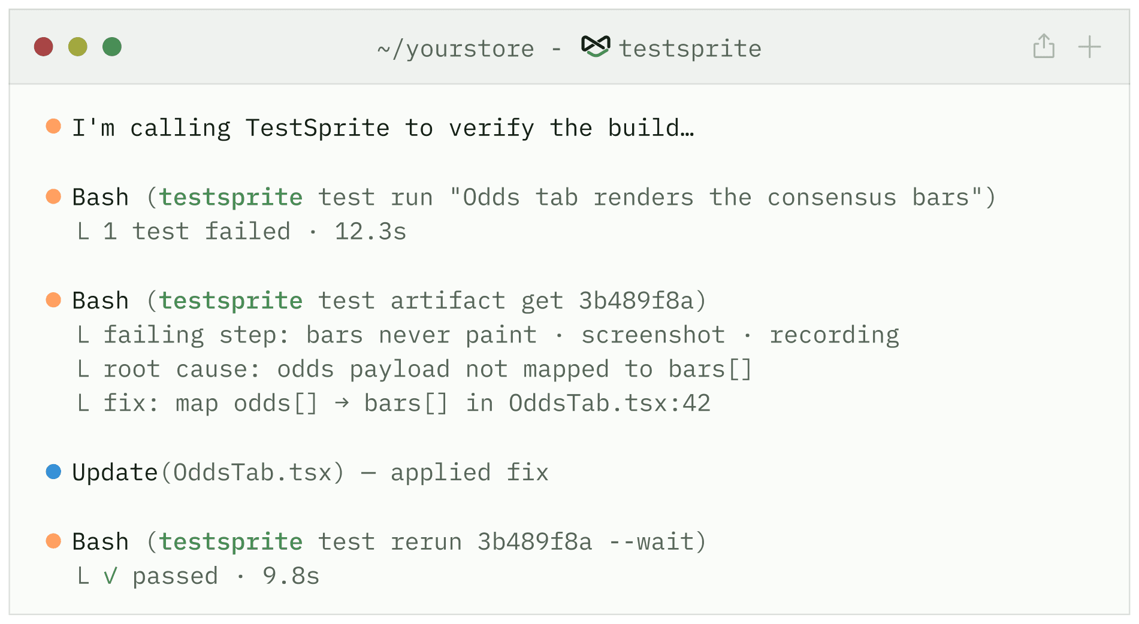This screenshot has width=1139, height=624.
Task: Click the root cause output line
Action: point(415,370)
